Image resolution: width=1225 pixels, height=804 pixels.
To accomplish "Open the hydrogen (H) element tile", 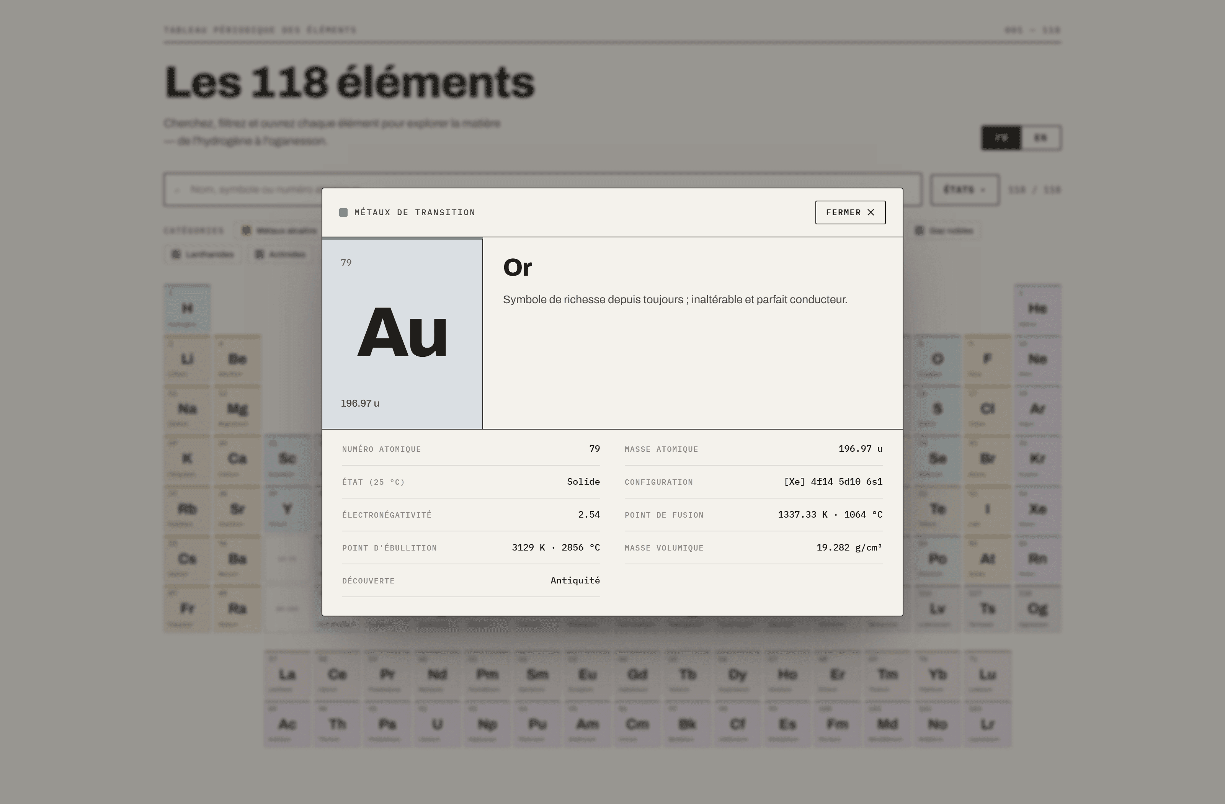I will [187, 308].
